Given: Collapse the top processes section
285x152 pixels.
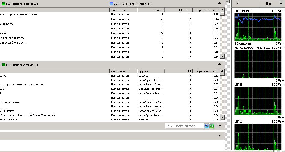Looking at the screenshot, I should 219,3.
